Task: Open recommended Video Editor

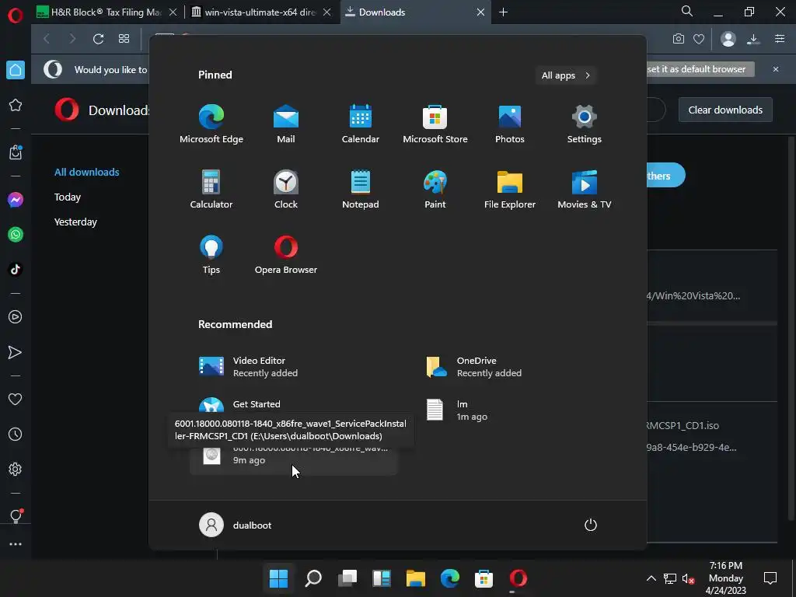Action: pyautogui.click(x=293, y=367)
